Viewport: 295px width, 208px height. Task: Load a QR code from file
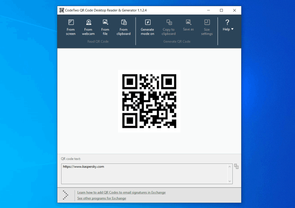click(105, 27)
